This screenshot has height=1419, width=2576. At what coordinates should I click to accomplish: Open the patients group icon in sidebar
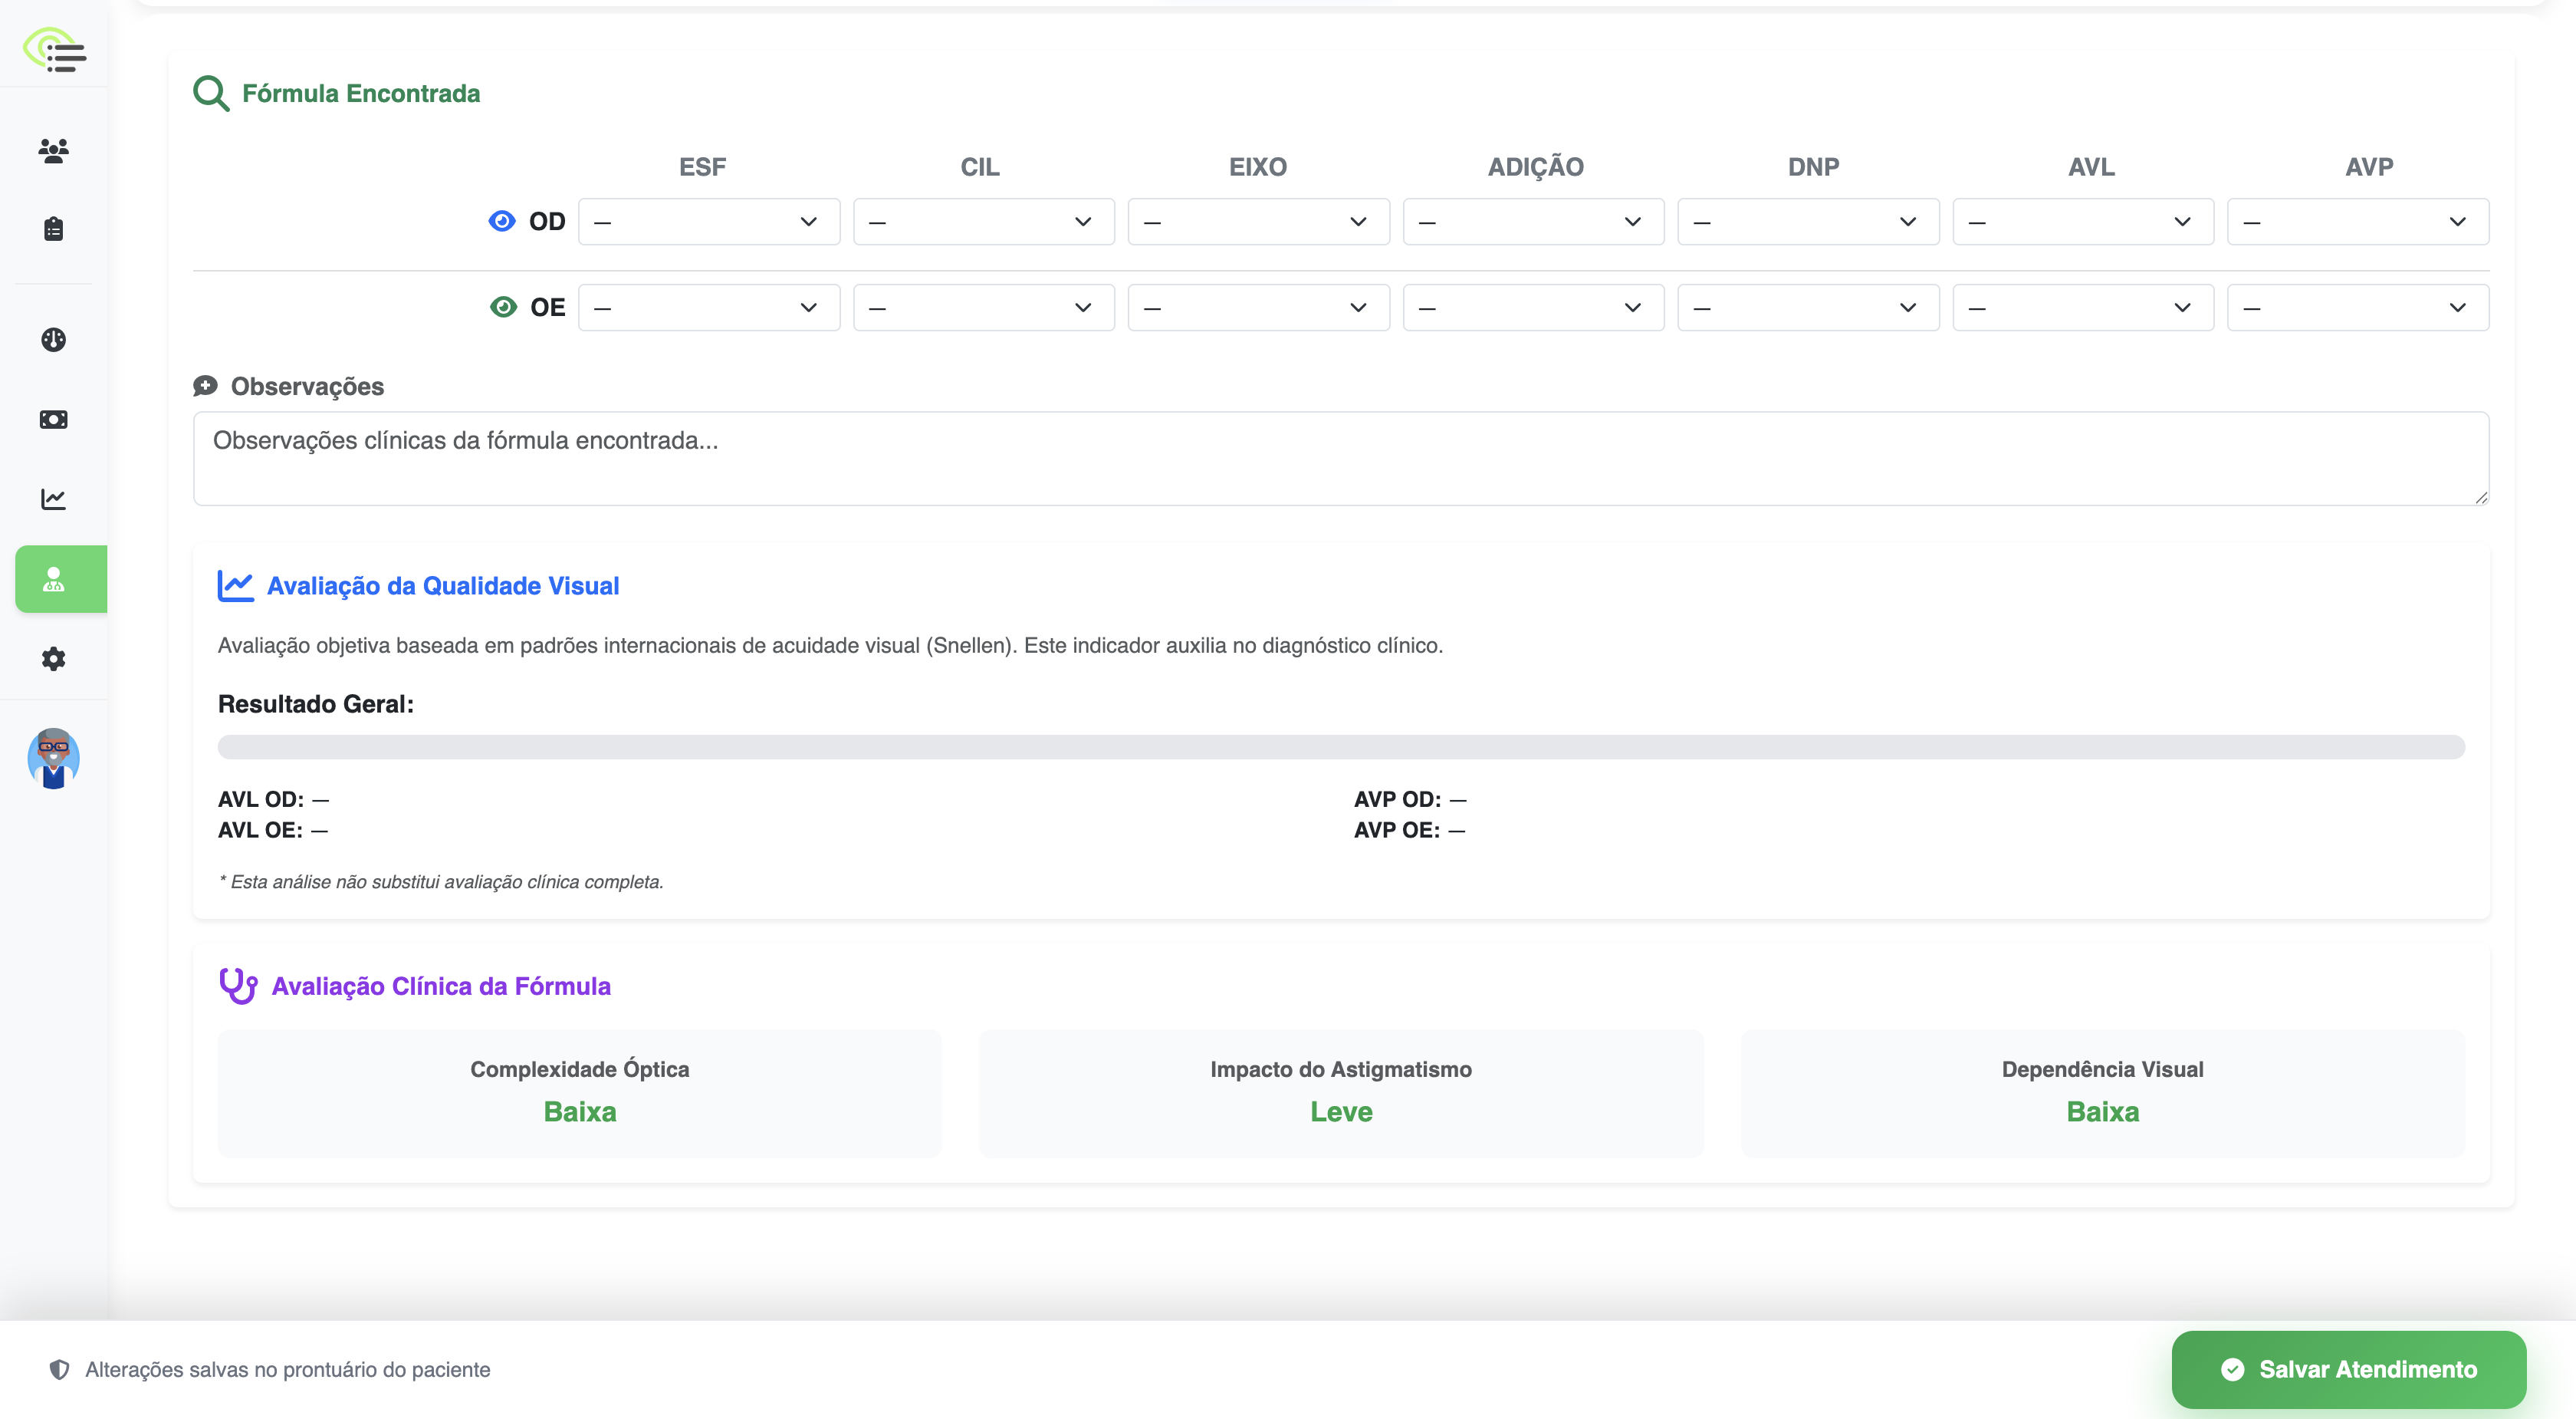click(x=54, y=150)
